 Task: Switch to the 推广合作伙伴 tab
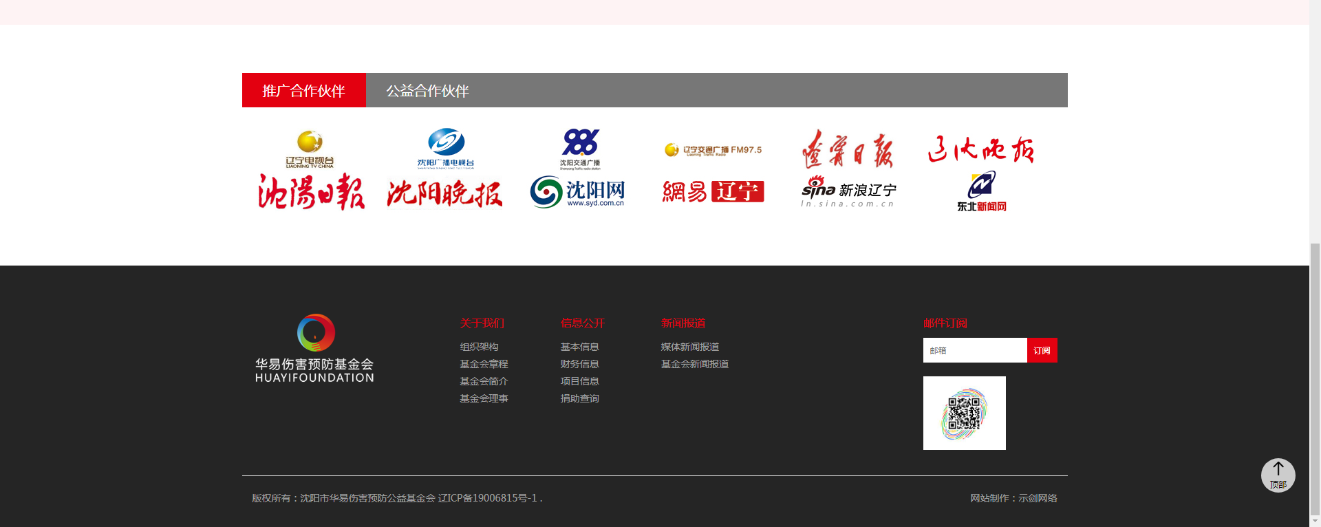click(303, 90)
